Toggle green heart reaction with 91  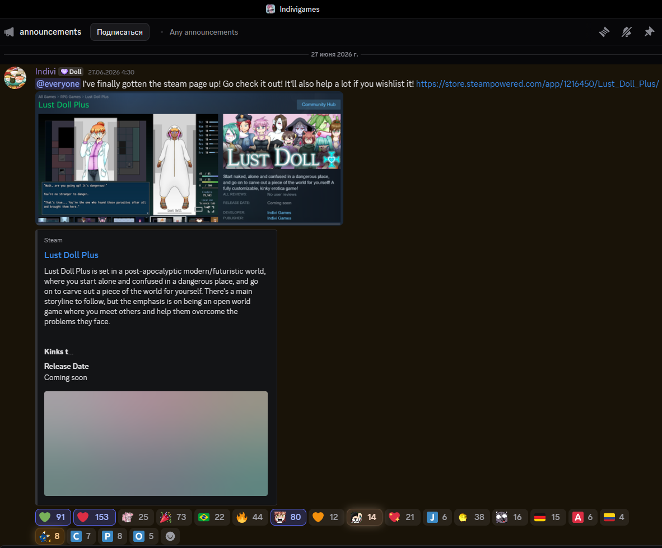[53, 517]
